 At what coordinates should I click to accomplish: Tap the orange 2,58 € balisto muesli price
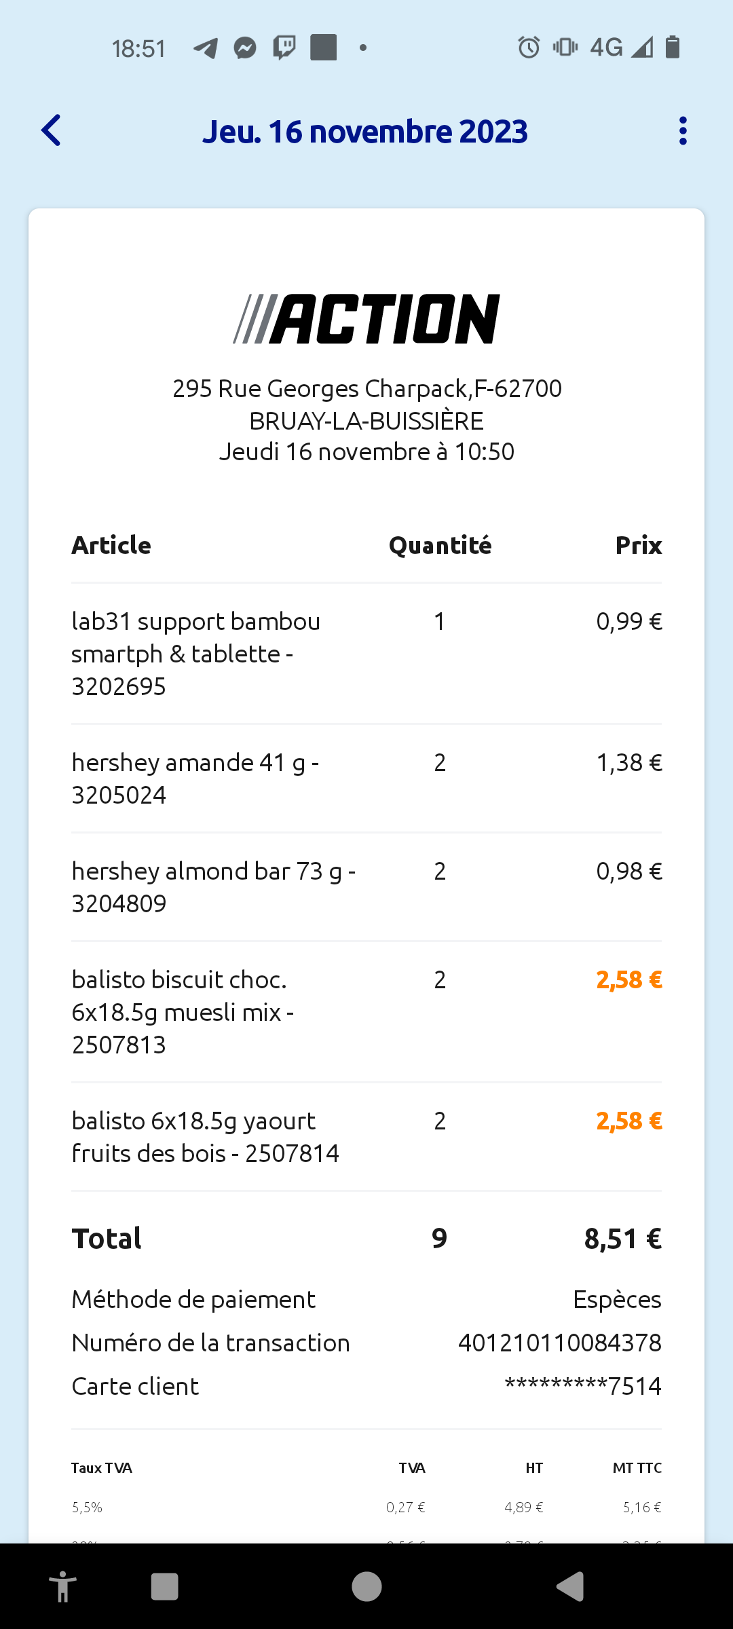[629, 980]
